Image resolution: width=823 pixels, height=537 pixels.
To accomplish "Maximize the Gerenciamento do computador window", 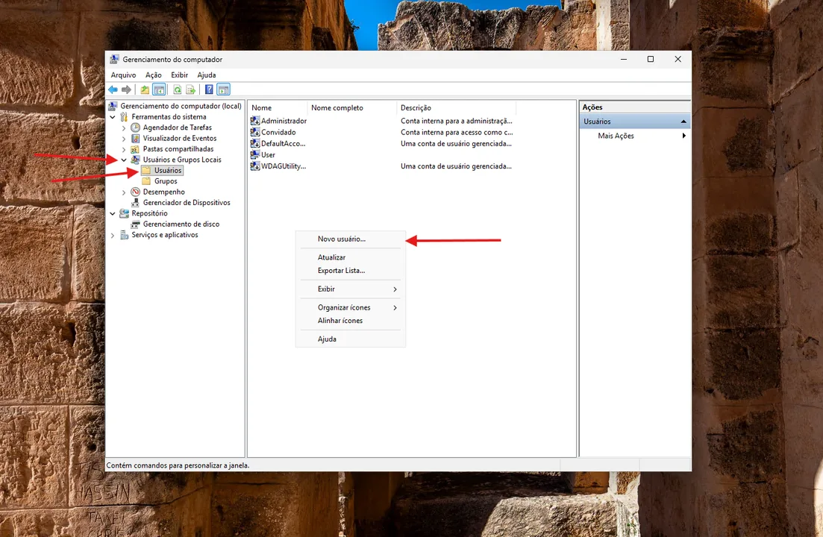I will tap(651, 59).
